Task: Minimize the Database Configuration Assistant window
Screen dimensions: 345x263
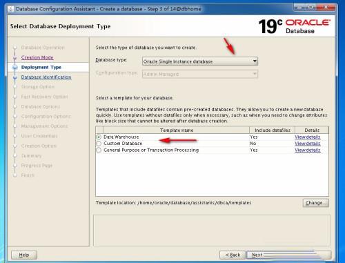Action: click(x=299, y=8)
